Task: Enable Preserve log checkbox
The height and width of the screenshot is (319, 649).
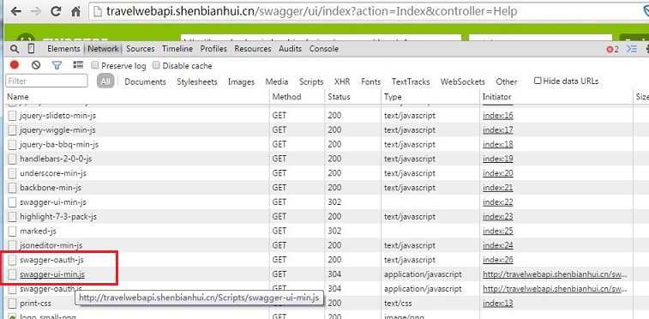Action: (x=95, y=65)
